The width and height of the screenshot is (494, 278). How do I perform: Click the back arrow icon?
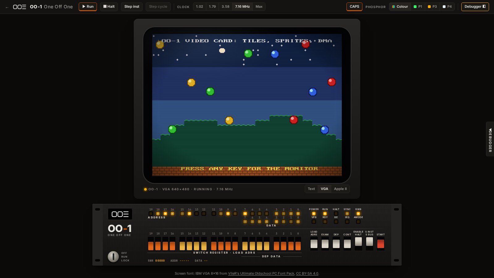7,7
